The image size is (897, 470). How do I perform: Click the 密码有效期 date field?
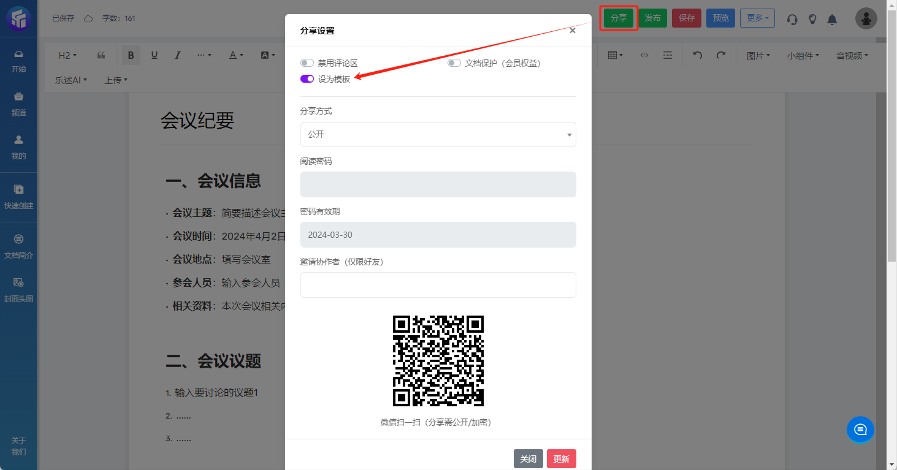point(438,235)
